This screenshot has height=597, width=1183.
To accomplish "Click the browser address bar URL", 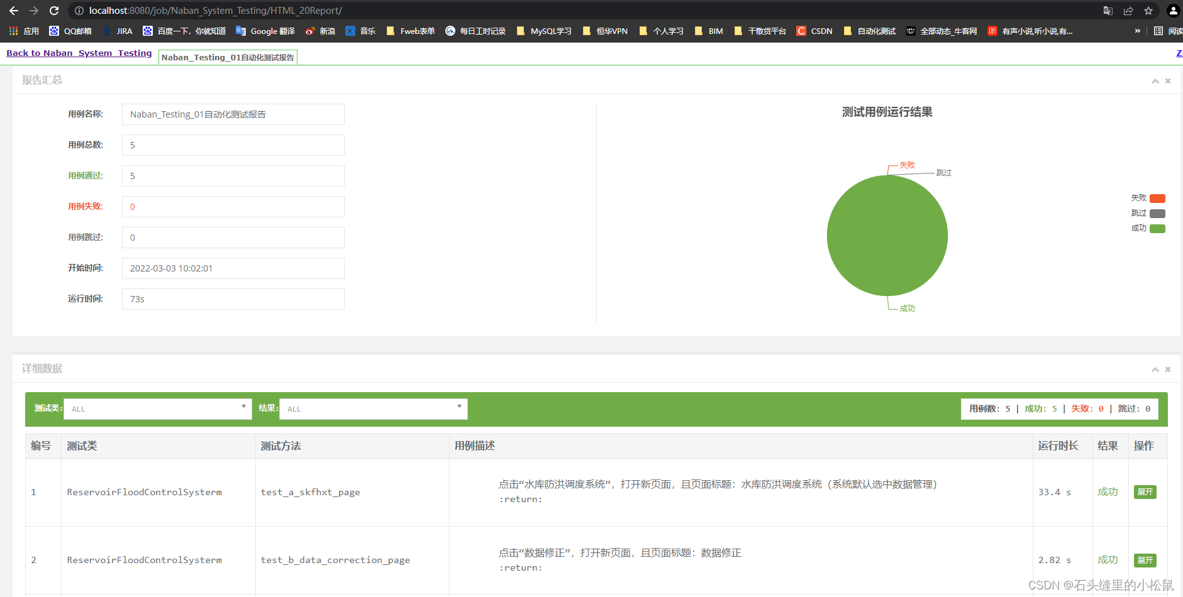I will tap(216, 11).
